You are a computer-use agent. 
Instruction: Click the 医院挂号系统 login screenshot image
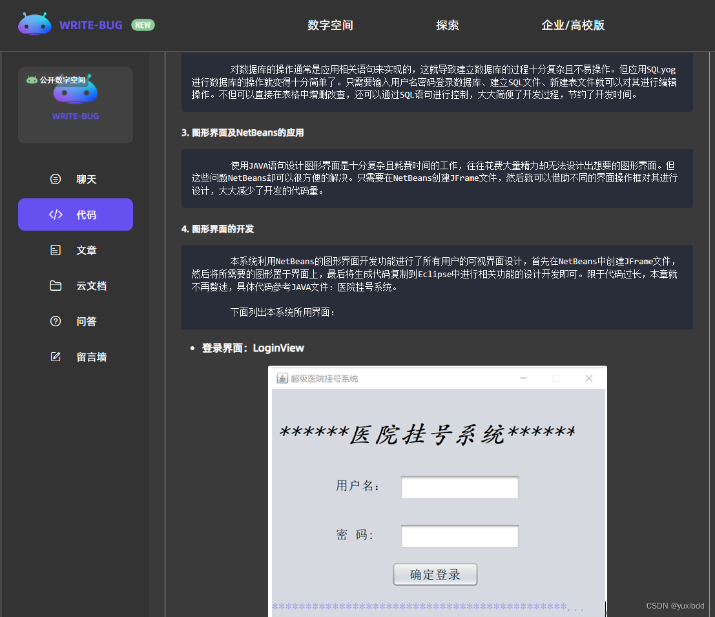tap(438, 491)
